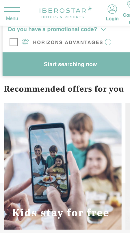Select the Menu label in header
Screen dimensions: 130x233
point(12,18)
